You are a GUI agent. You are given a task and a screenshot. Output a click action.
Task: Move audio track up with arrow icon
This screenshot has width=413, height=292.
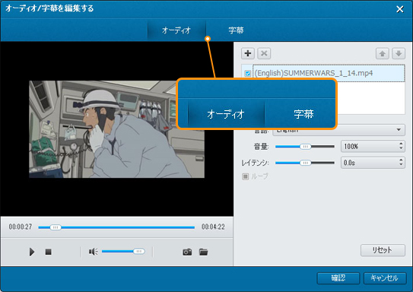382,53
